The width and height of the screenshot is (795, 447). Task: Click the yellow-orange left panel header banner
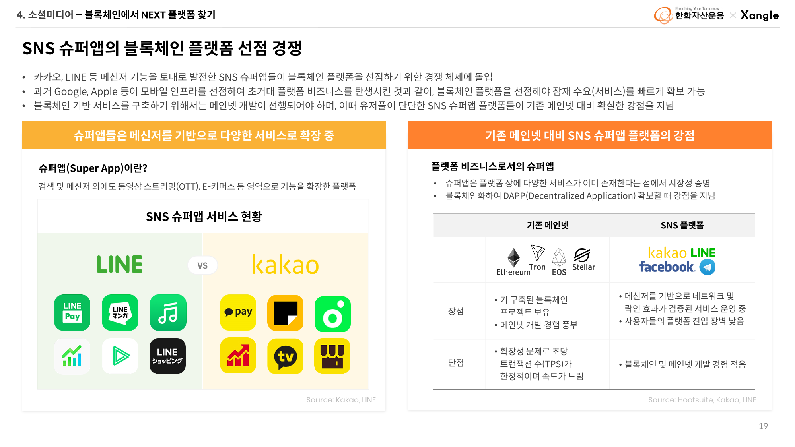pyautogui.click(x=204, y=135)
